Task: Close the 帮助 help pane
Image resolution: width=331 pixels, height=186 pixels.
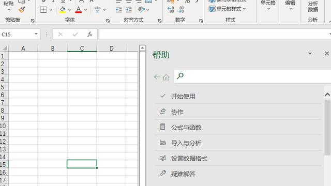Action: (x=327, y=54)
